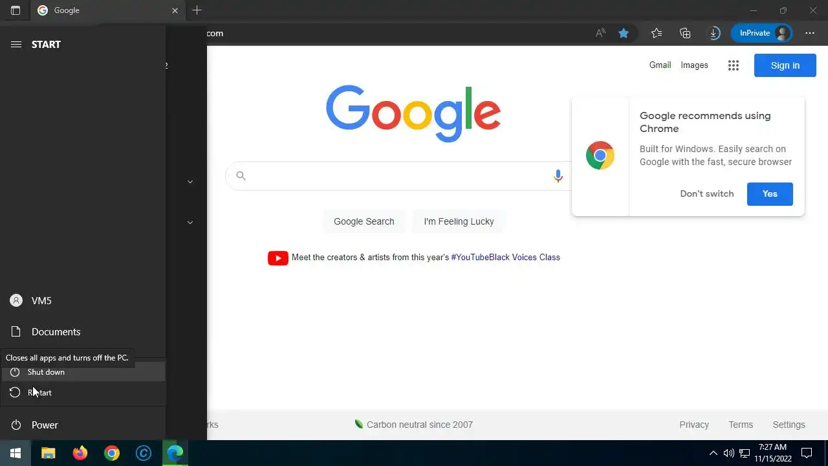Open the #YouTubeBlack Voices Class link
Image resolution: width=828 pixels, height=466 pixels.
point(505,258)
